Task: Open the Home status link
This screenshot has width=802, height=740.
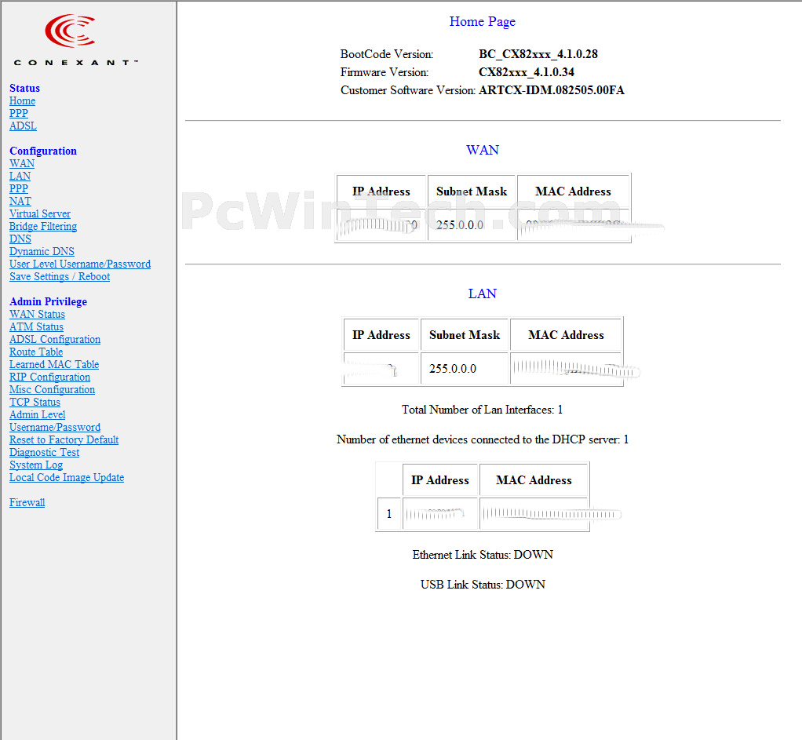Action: tap(22, 101)
